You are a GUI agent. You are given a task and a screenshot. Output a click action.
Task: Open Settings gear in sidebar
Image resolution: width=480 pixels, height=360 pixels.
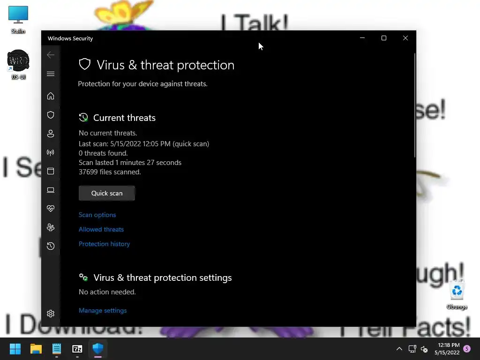point(51,314)
